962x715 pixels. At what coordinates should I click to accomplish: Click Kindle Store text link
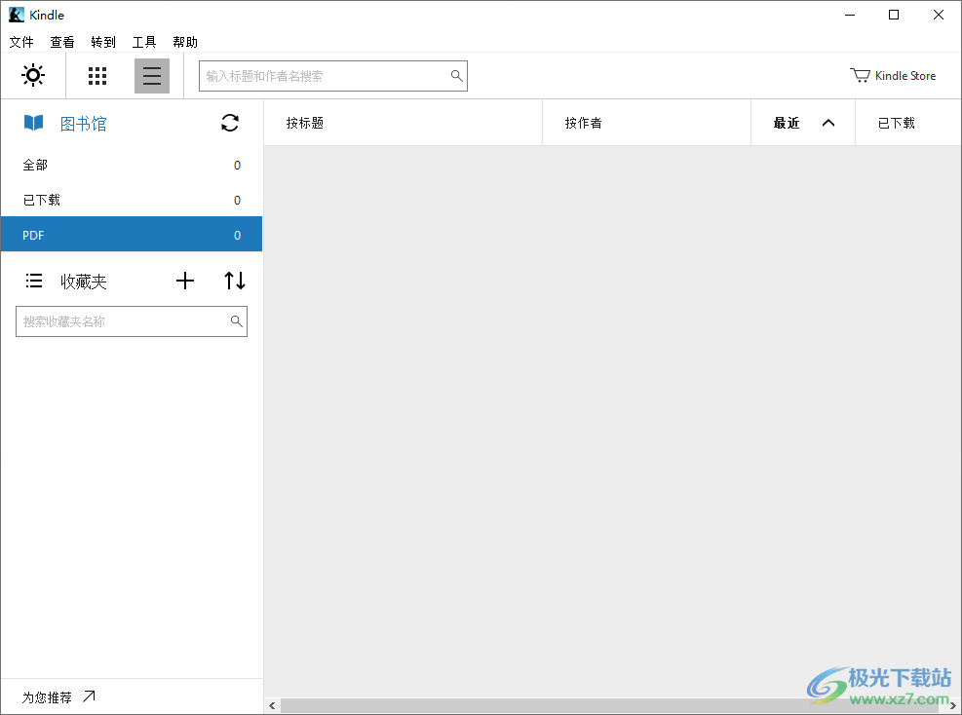[x=904, y=75]
